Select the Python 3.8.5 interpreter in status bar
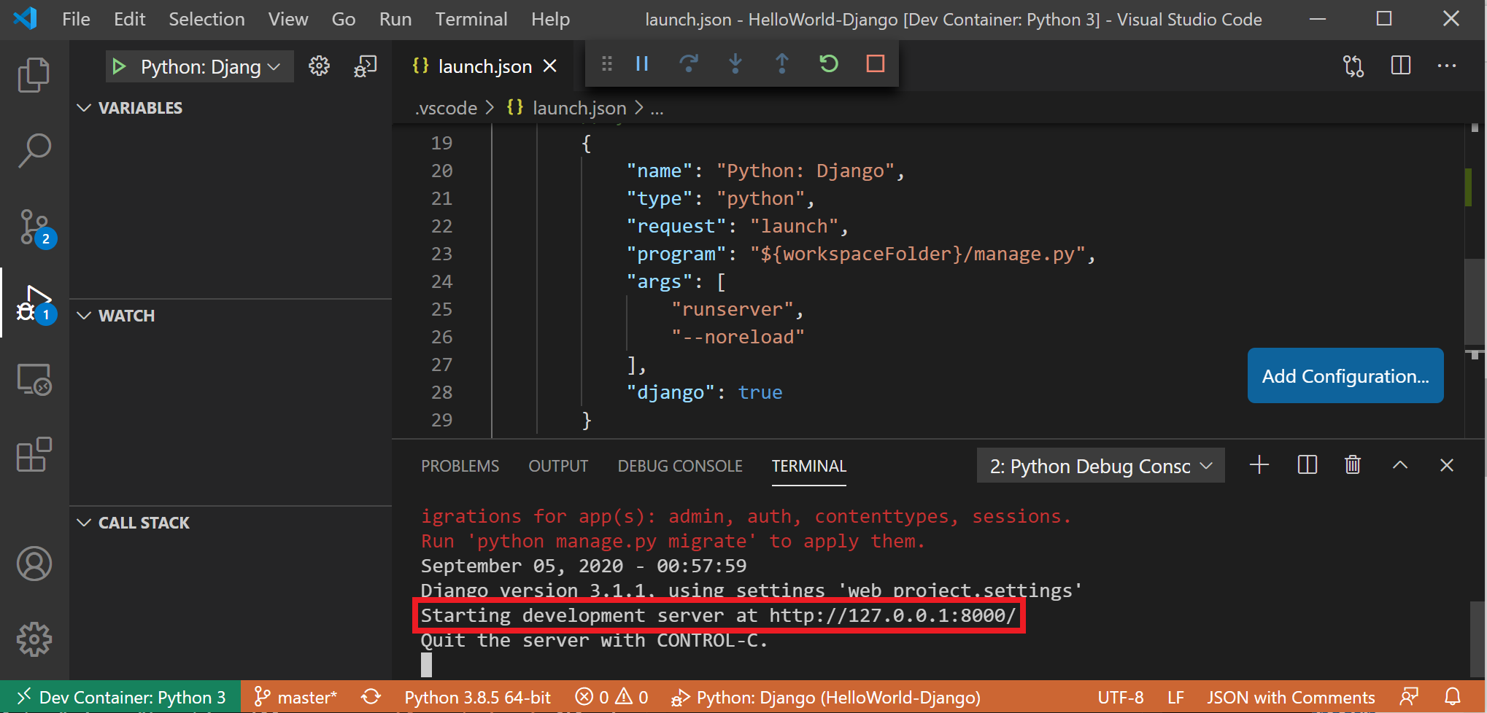The width and height of the screenshot is (1487, 713). tap(477, 696)
